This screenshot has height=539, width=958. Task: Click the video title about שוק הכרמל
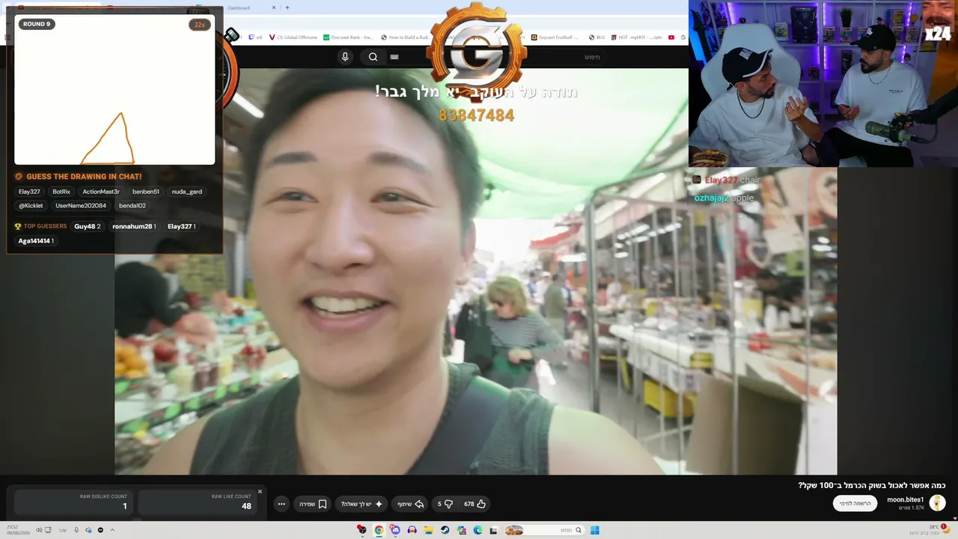click(x=872, y=485)
